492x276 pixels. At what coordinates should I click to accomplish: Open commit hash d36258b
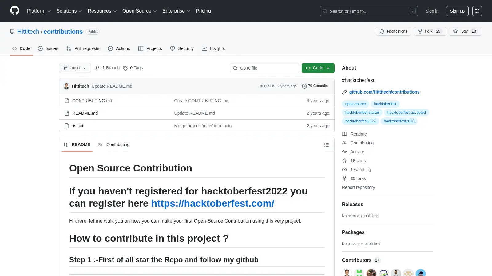pos(267,86)
